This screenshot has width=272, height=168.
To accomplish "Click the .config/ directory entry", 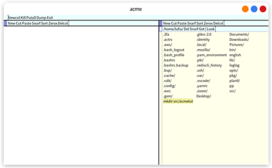I will tap(169, 86).
